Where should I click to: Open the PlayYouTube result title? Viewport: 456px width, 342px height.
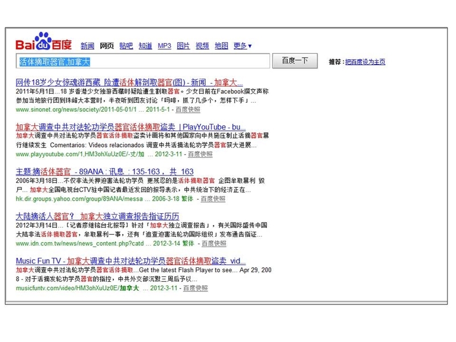(131, 127)
